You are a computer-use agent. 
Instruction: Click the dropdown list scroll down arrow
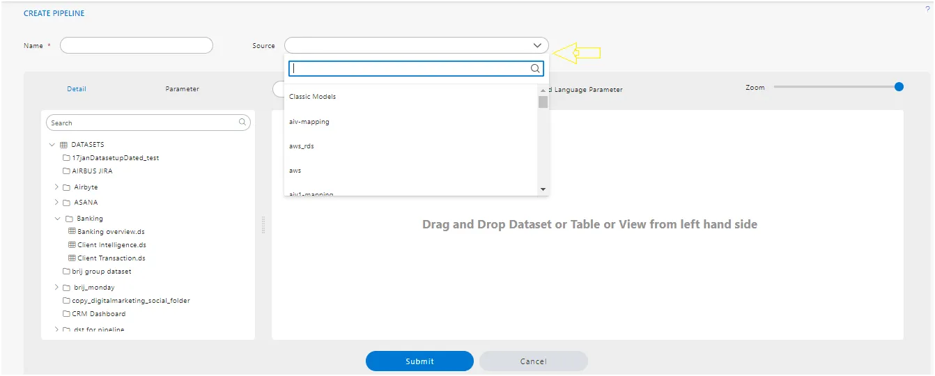pos(543,189)
